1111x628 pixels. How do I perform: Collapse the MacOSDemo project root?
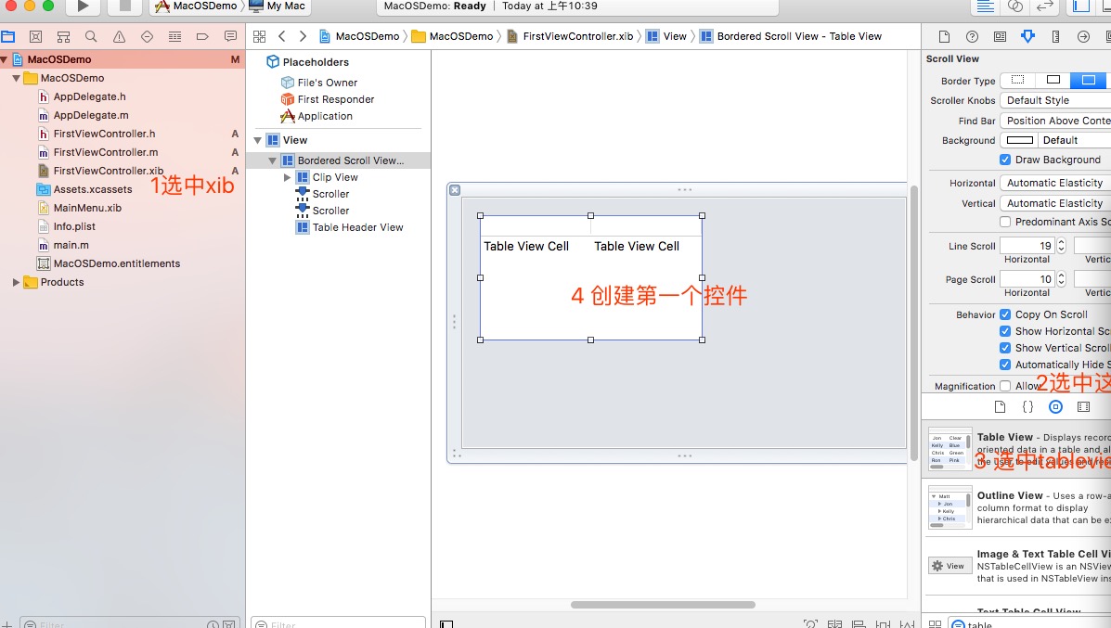(x=5, y=59)
